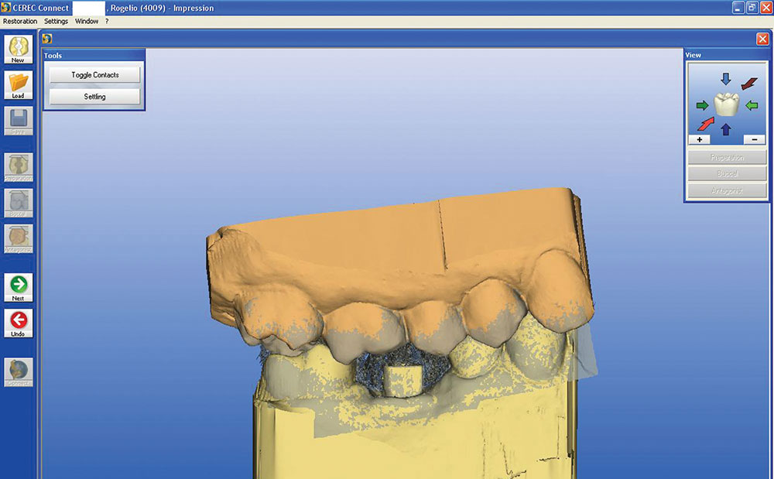Create a new restoration with the New icon
The image size is (774, 479).
coord(17,49)
